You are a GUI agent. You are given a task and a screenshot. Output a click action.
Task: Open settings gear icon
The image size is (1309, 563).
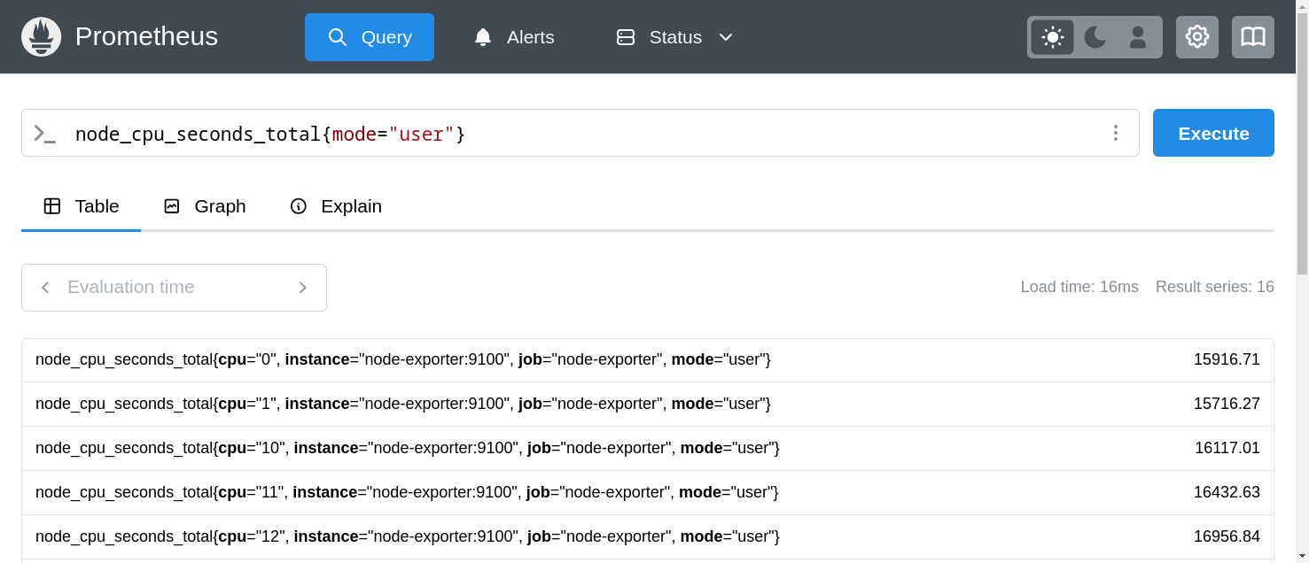pos(1197,37)
